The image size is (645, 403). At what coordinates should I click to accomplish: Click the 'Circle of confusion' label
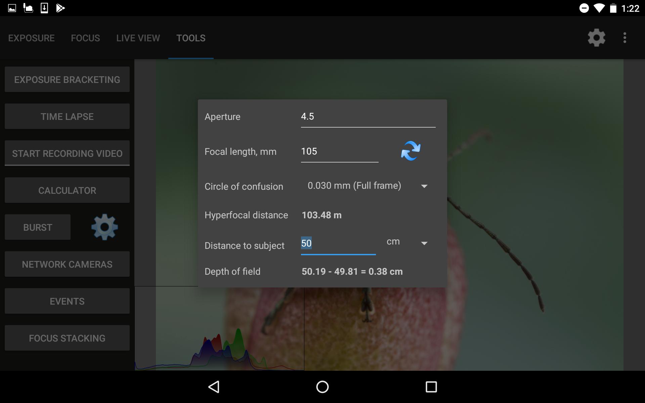click(244, 186)
